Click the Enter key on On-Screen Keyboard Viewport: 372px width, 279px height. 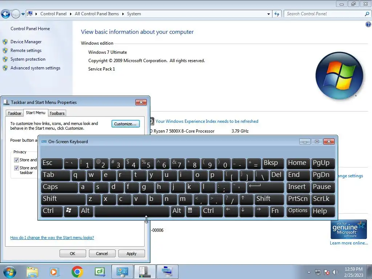(265, 187)
